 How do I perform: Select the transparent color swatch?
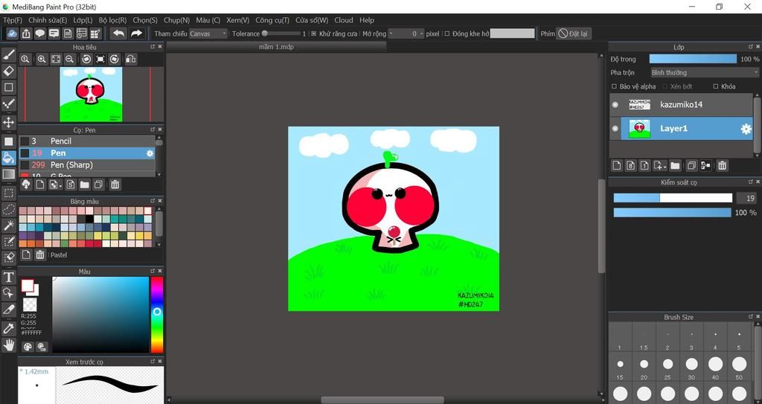click(x=30, y=305)
